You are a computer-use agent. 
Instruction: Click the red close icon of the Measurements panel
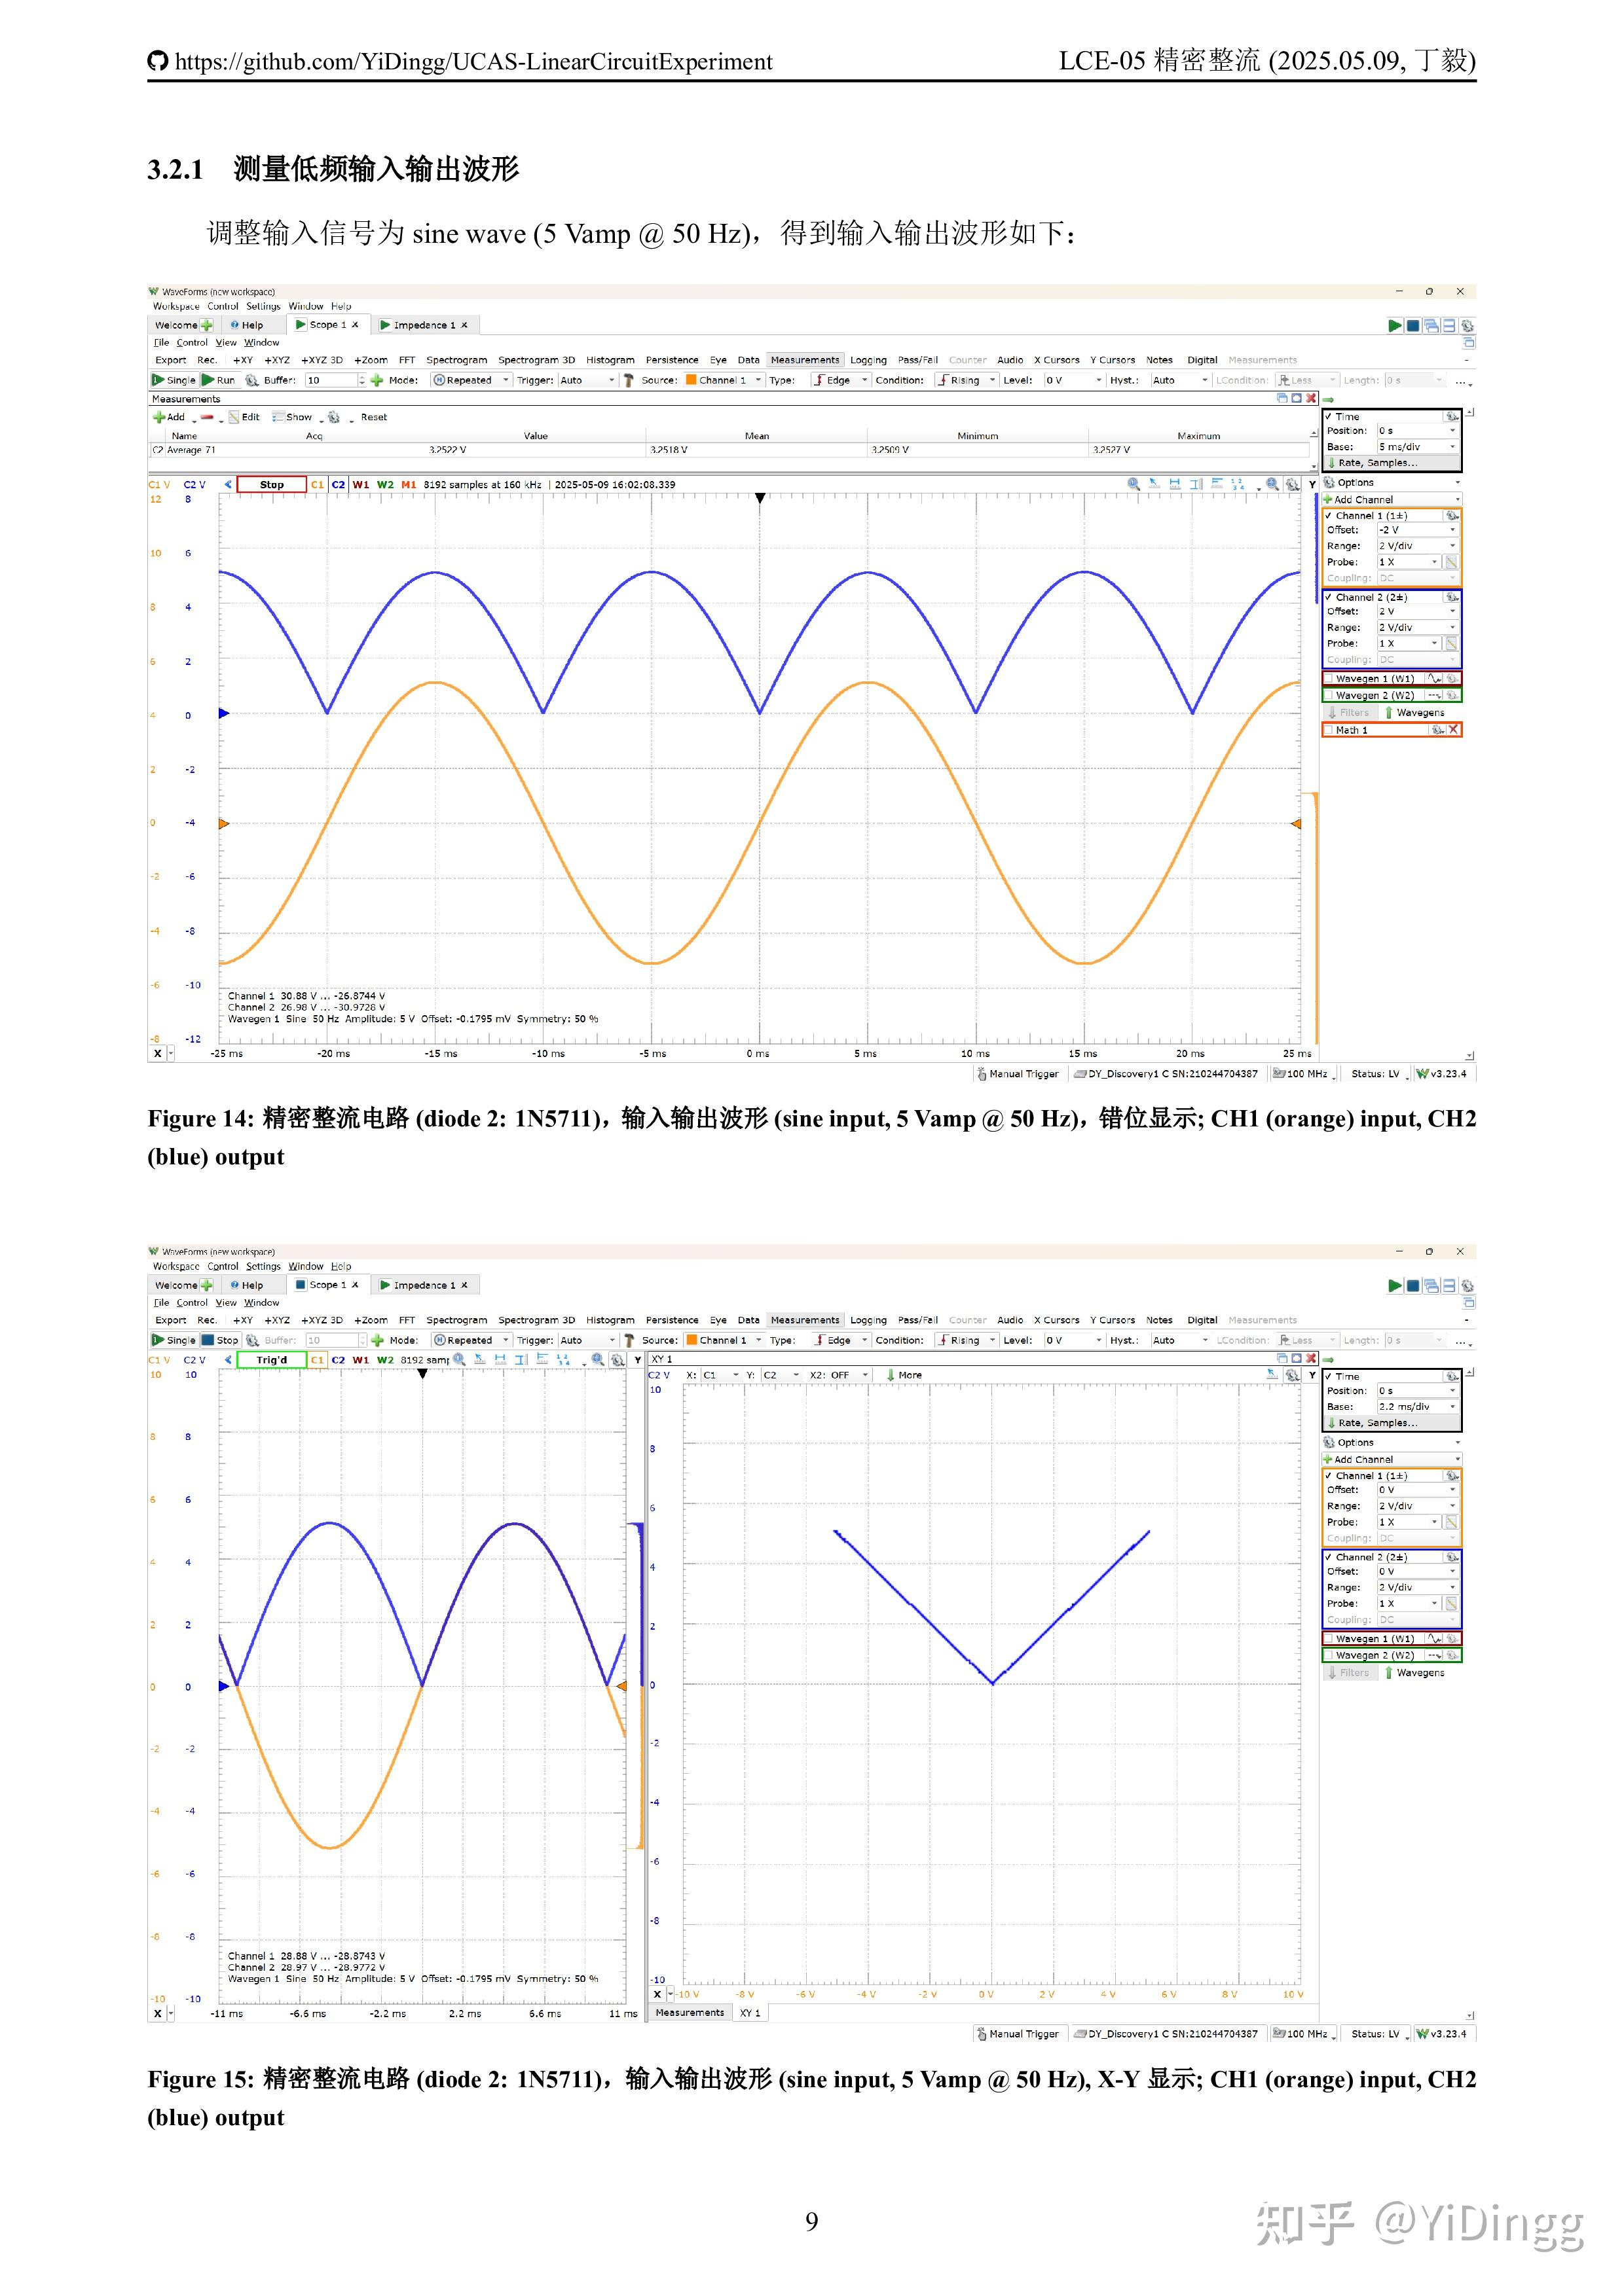click(1311, 398)
